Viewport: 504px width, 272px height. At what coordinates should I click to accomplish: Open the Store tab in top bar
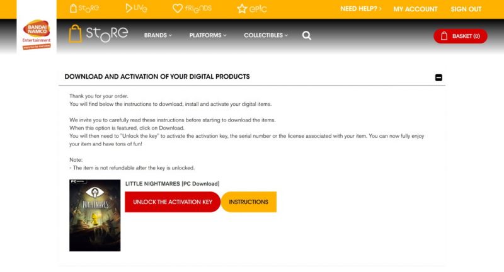pyautogui.click(x=84, y=8)
